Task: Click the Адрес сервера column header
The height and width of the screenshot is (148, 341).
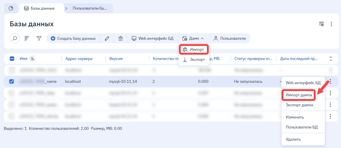Action: (79, 59)
